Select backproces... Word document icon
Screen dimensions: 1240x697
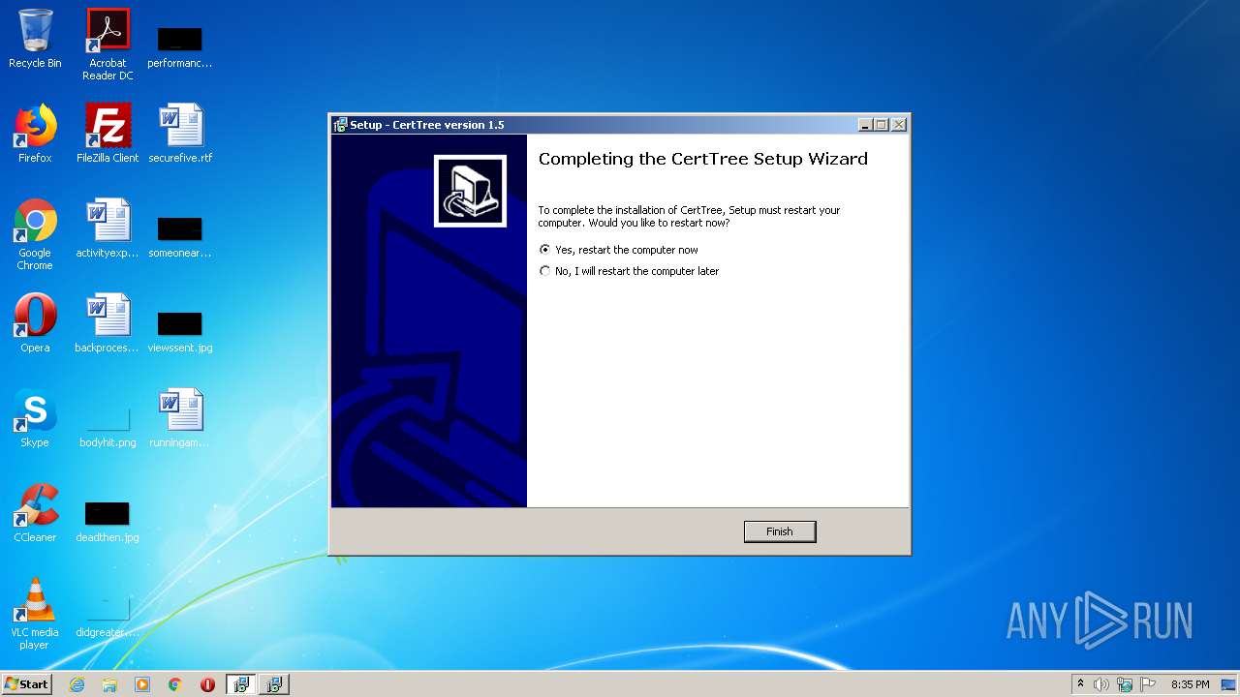click(x=108, y=324)
